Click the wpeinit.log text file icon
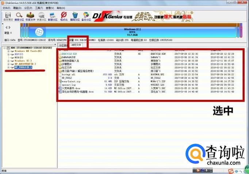This screenshot has height=174, width=249. pos(60,85)
